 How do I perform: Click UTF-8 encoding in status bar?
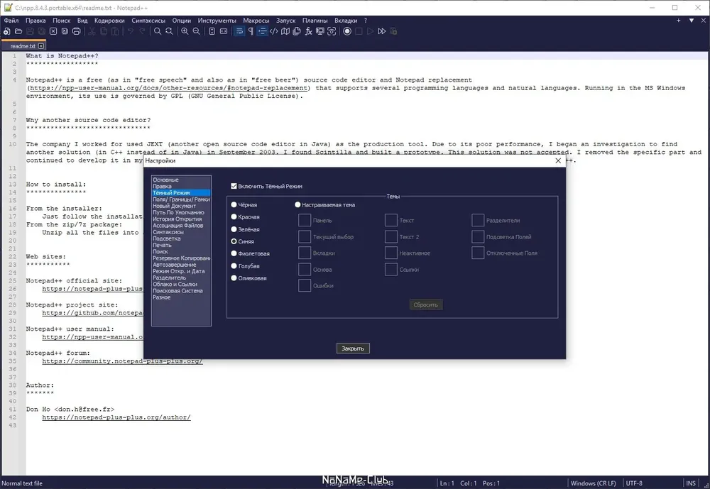tap(634, 483)
